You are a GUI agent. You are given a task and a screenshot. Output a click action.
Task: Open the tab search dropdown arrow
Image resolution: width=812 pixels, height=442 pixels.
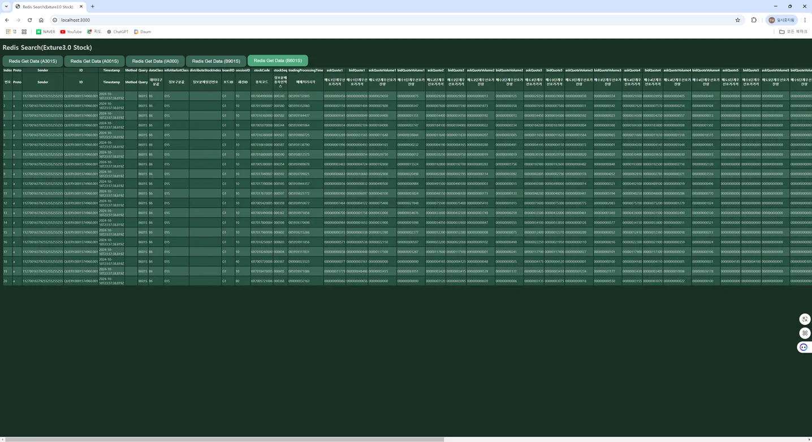click(6, 6)
